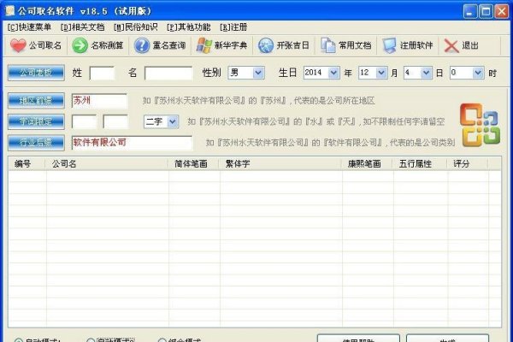
Task: Click the blue 行业后缀 button
Action: [36, 143]
